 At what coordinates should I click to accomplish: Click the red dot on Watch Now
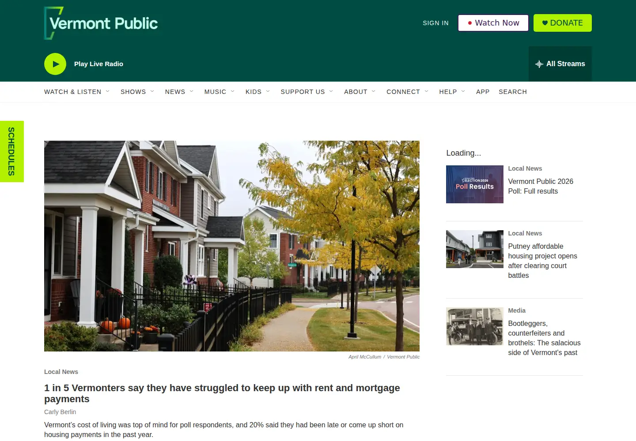(x=470, y=23)
